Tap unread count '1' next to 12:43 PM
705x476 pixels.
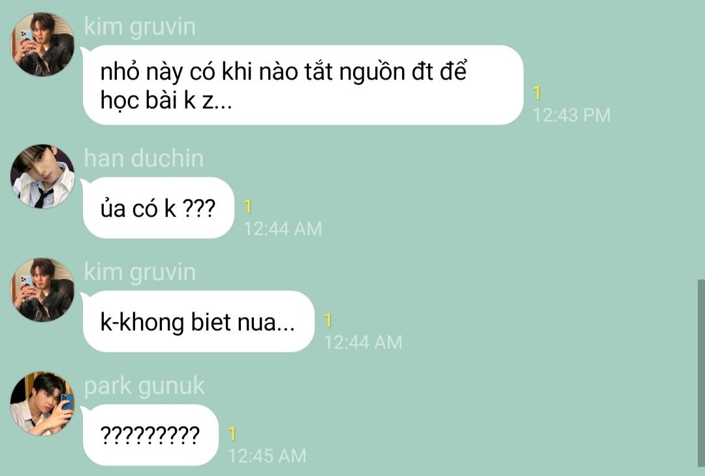click(537, 93)
